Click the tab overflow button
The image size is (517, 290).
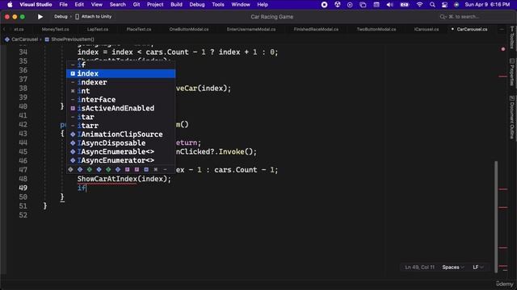(x=502, y=29)
